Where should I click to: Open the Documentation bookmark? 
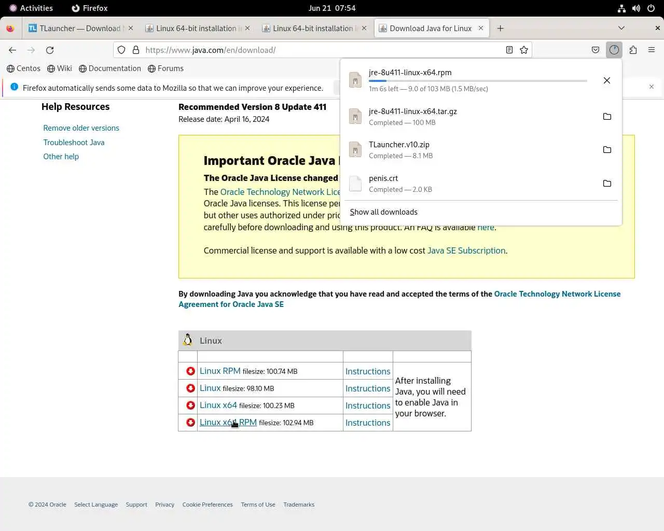tap(109, 68)
